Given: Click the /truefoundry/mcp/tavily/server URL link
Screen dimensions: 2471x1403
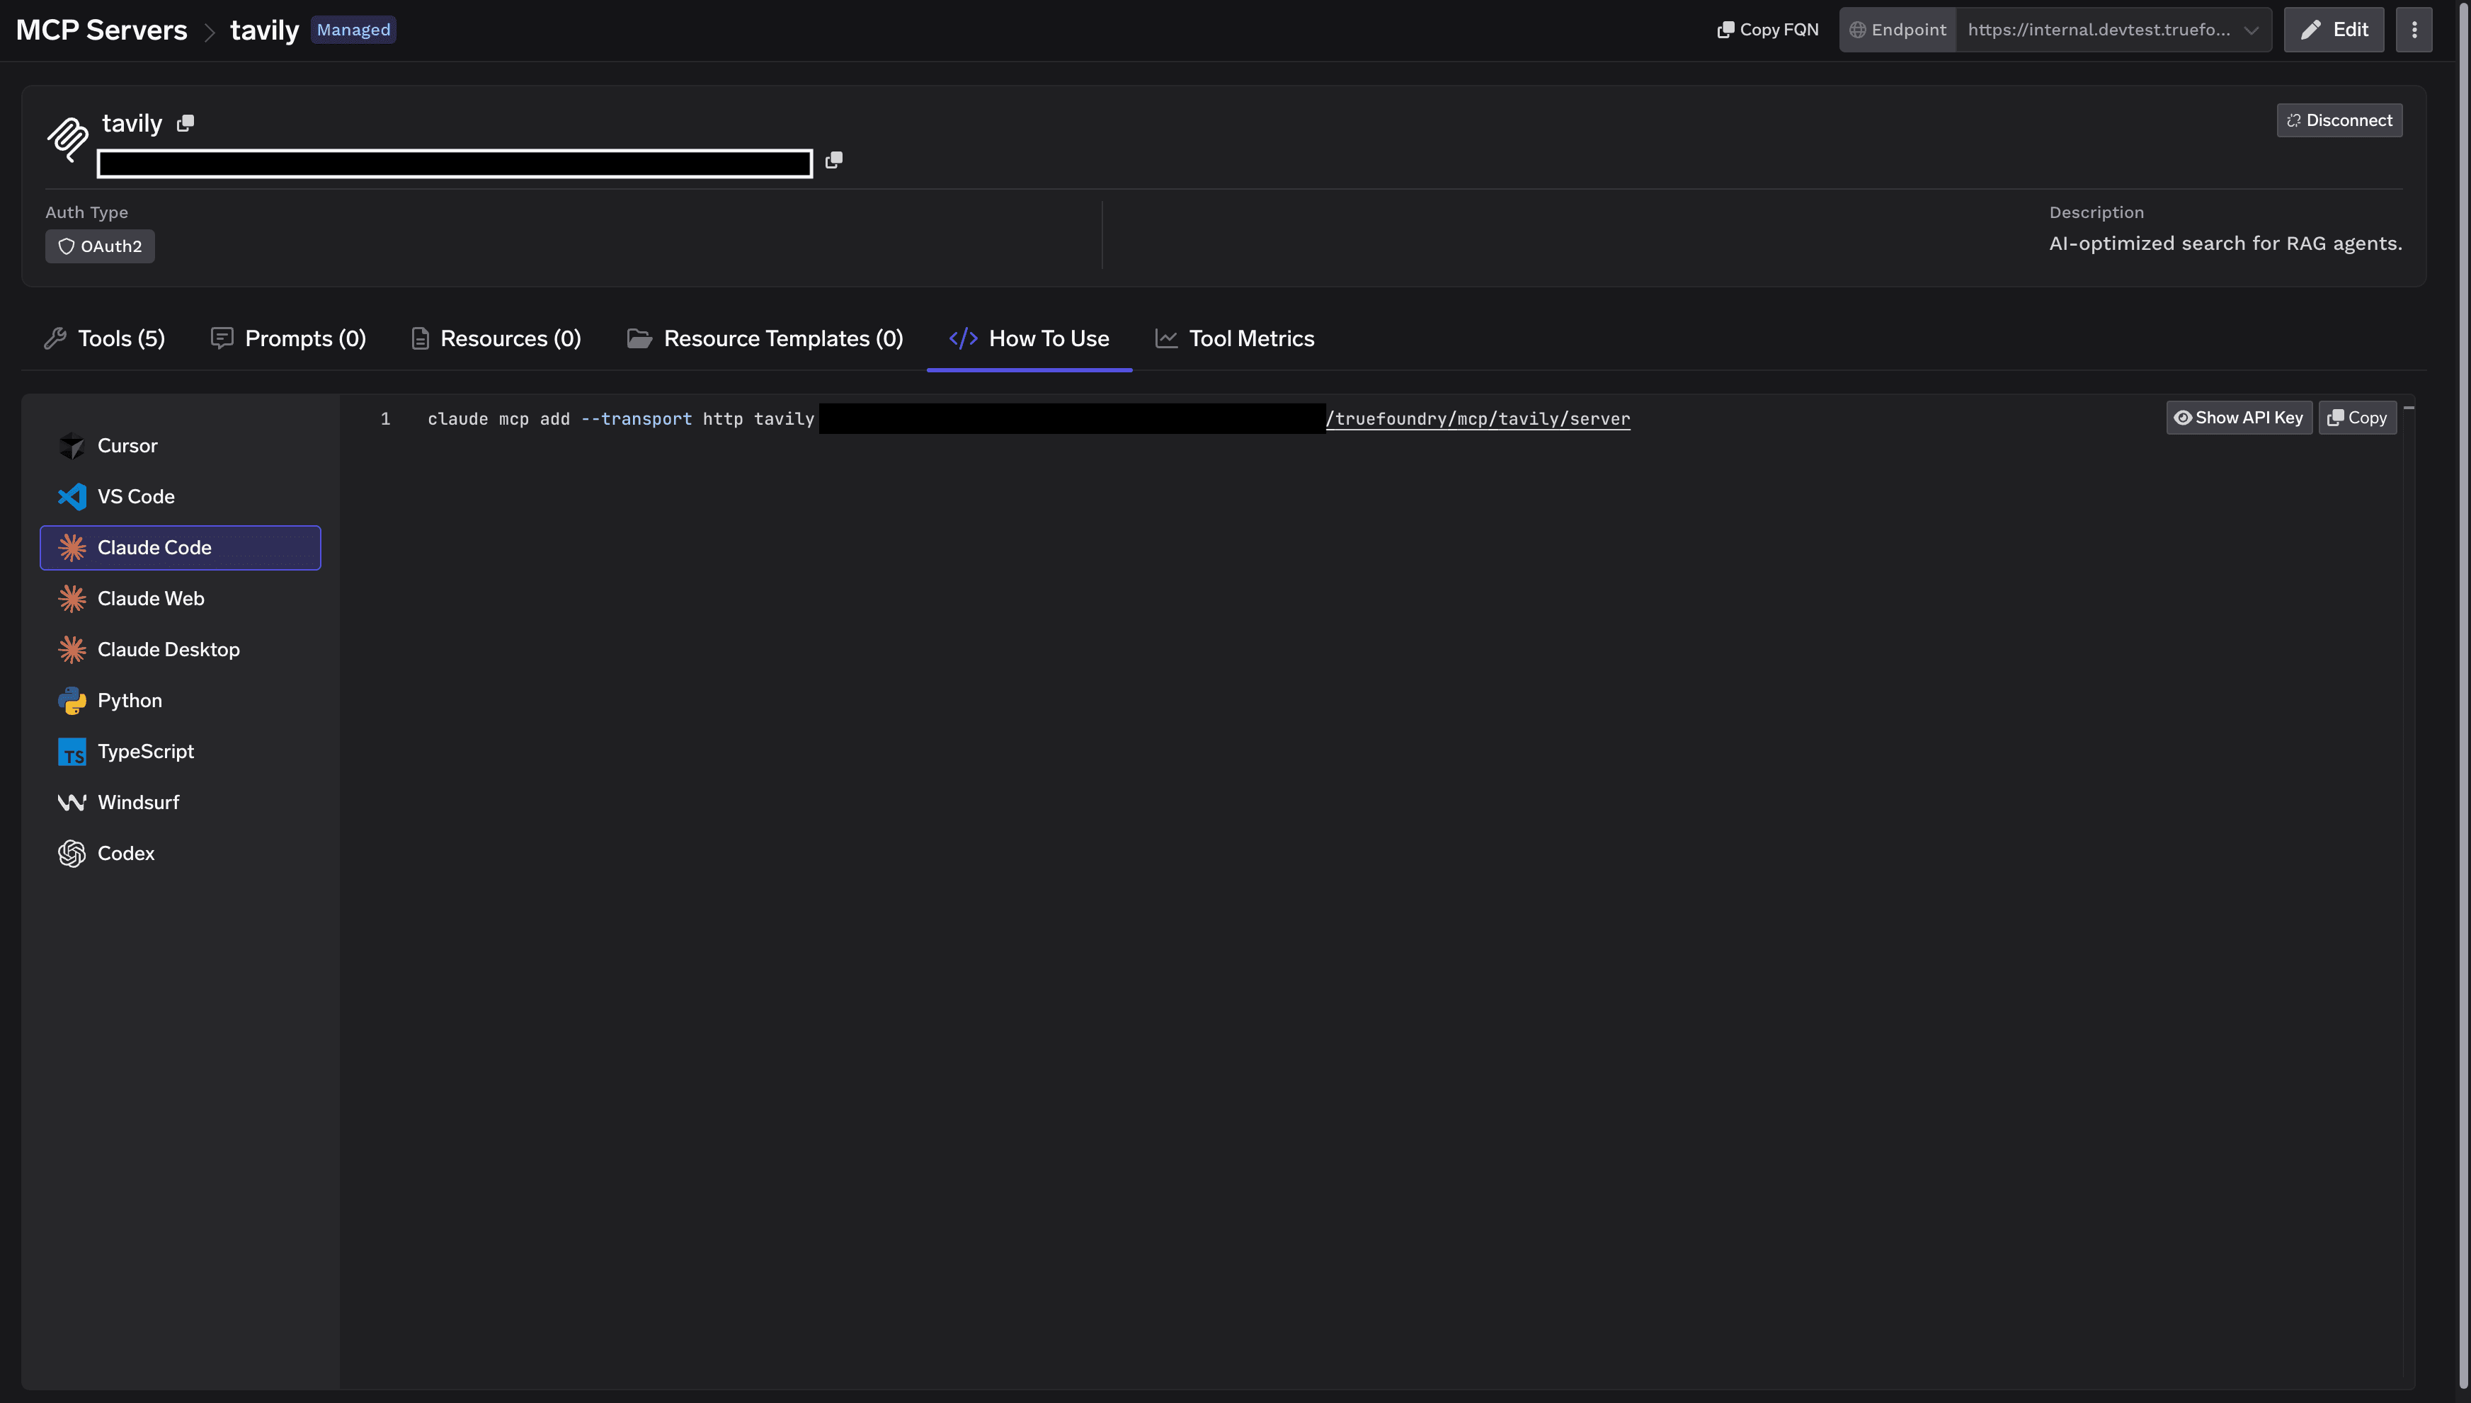Looking at the screenshot, I should pyautogui.click(x=1478, y=419).
